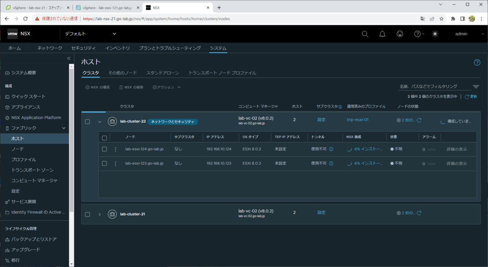This screenshot has height=267, width=488.
Task: Expand the lab-cluster-21 row
Action: (x=100, y=214)
